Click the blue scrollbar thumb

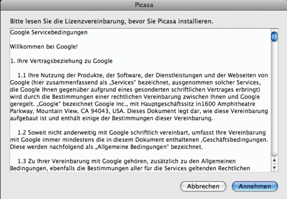[x=274, y=37]
